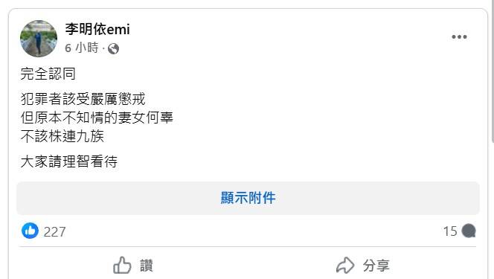Open 李明依emi's profile picture
494x279 pixels.
39,39
